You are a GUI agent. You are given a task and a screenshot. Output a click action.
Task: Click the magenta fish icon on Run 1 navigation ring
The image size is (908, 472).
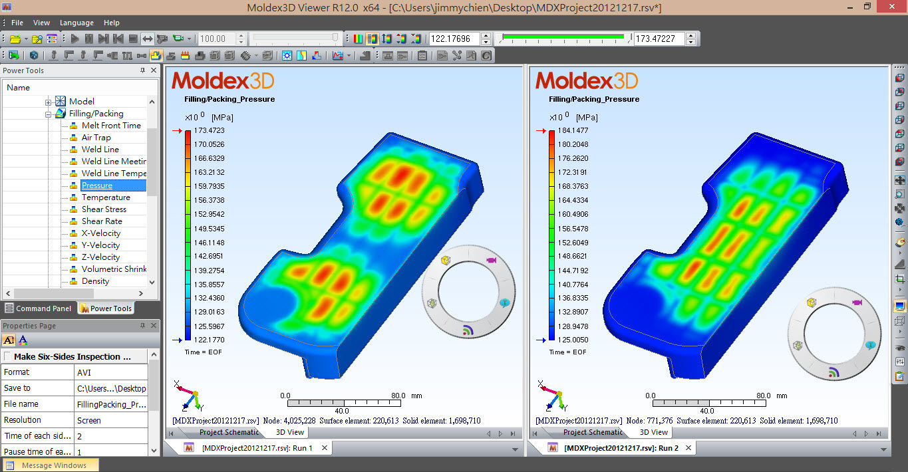pyautogui.click(x=492, y=260)
